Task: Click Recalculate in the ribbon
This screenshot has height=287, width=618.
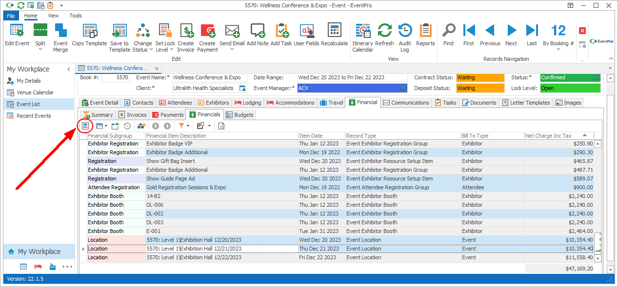Action: pos(335,35)
